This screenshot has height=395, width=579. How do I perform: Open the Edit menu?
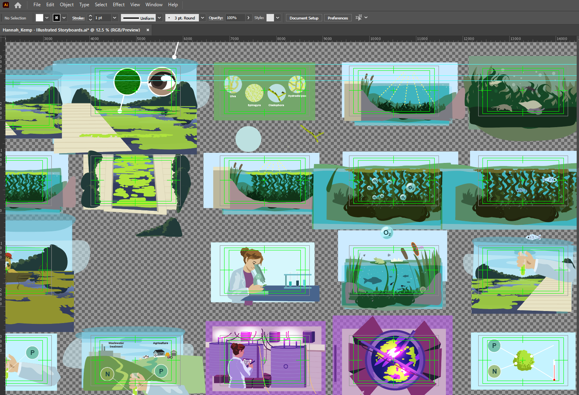(50, 5)
